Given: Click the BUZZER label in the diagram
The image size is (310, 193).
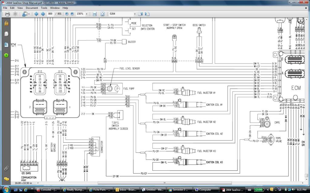Looking at the screenshot, I should [132, 42].
